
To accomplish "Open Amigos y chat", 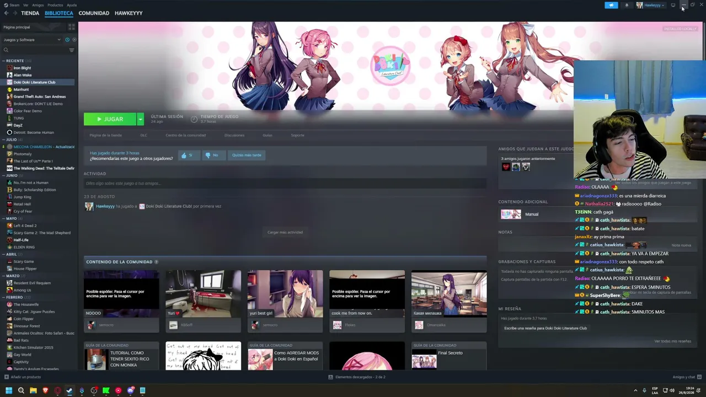I will click(686, 377).
